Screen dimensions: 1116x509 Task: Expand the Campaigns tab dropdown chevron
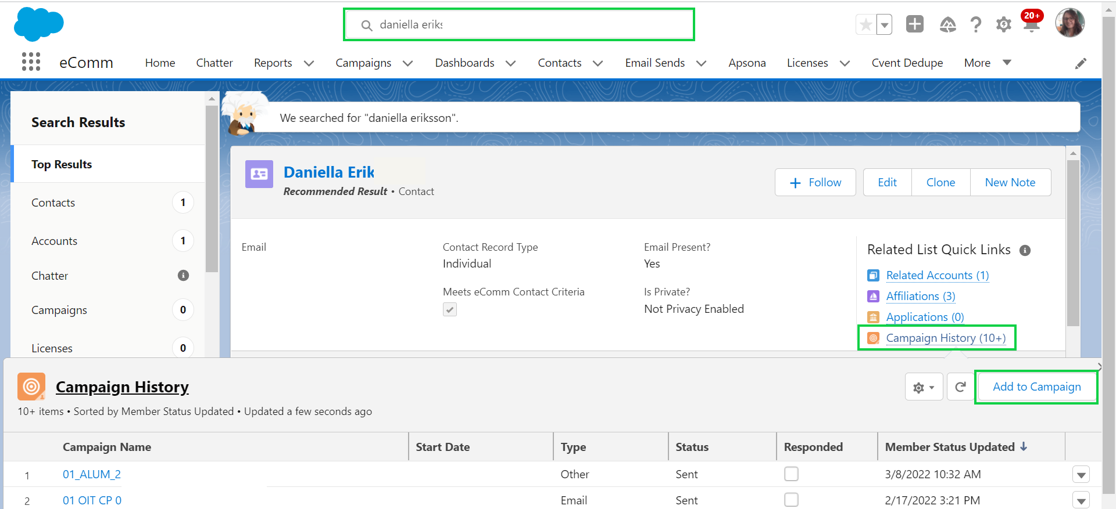click(x=408, y=63)
